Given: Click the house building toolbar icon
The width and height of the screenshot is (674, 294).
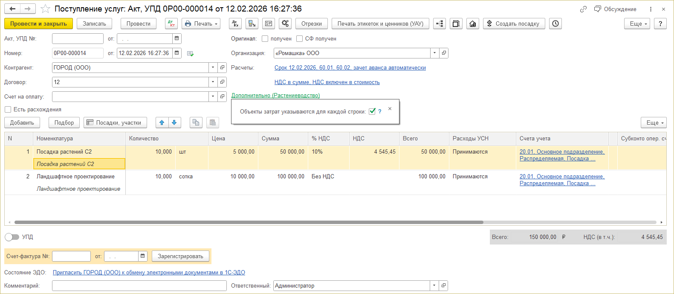Looking at the screenshot, I should pos(473,23).
